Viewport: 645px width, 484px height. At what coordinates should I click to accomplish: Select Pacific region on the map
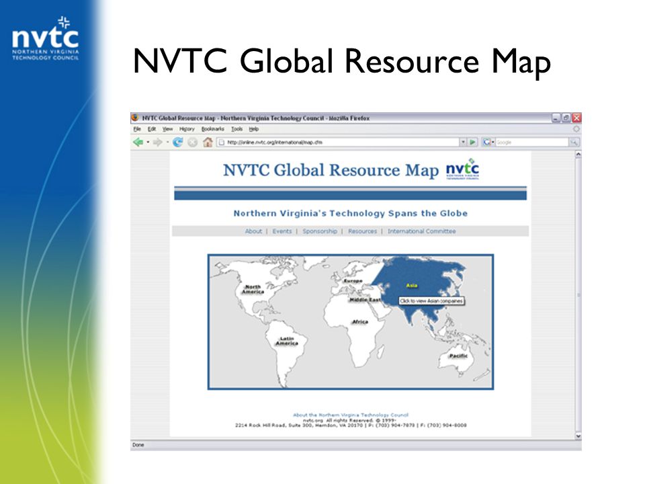458,356
